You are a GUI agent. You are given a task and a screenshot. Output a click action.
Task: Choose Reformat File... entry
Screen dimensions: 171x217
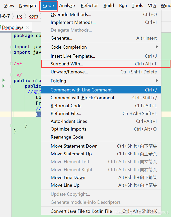click(101, 114)
